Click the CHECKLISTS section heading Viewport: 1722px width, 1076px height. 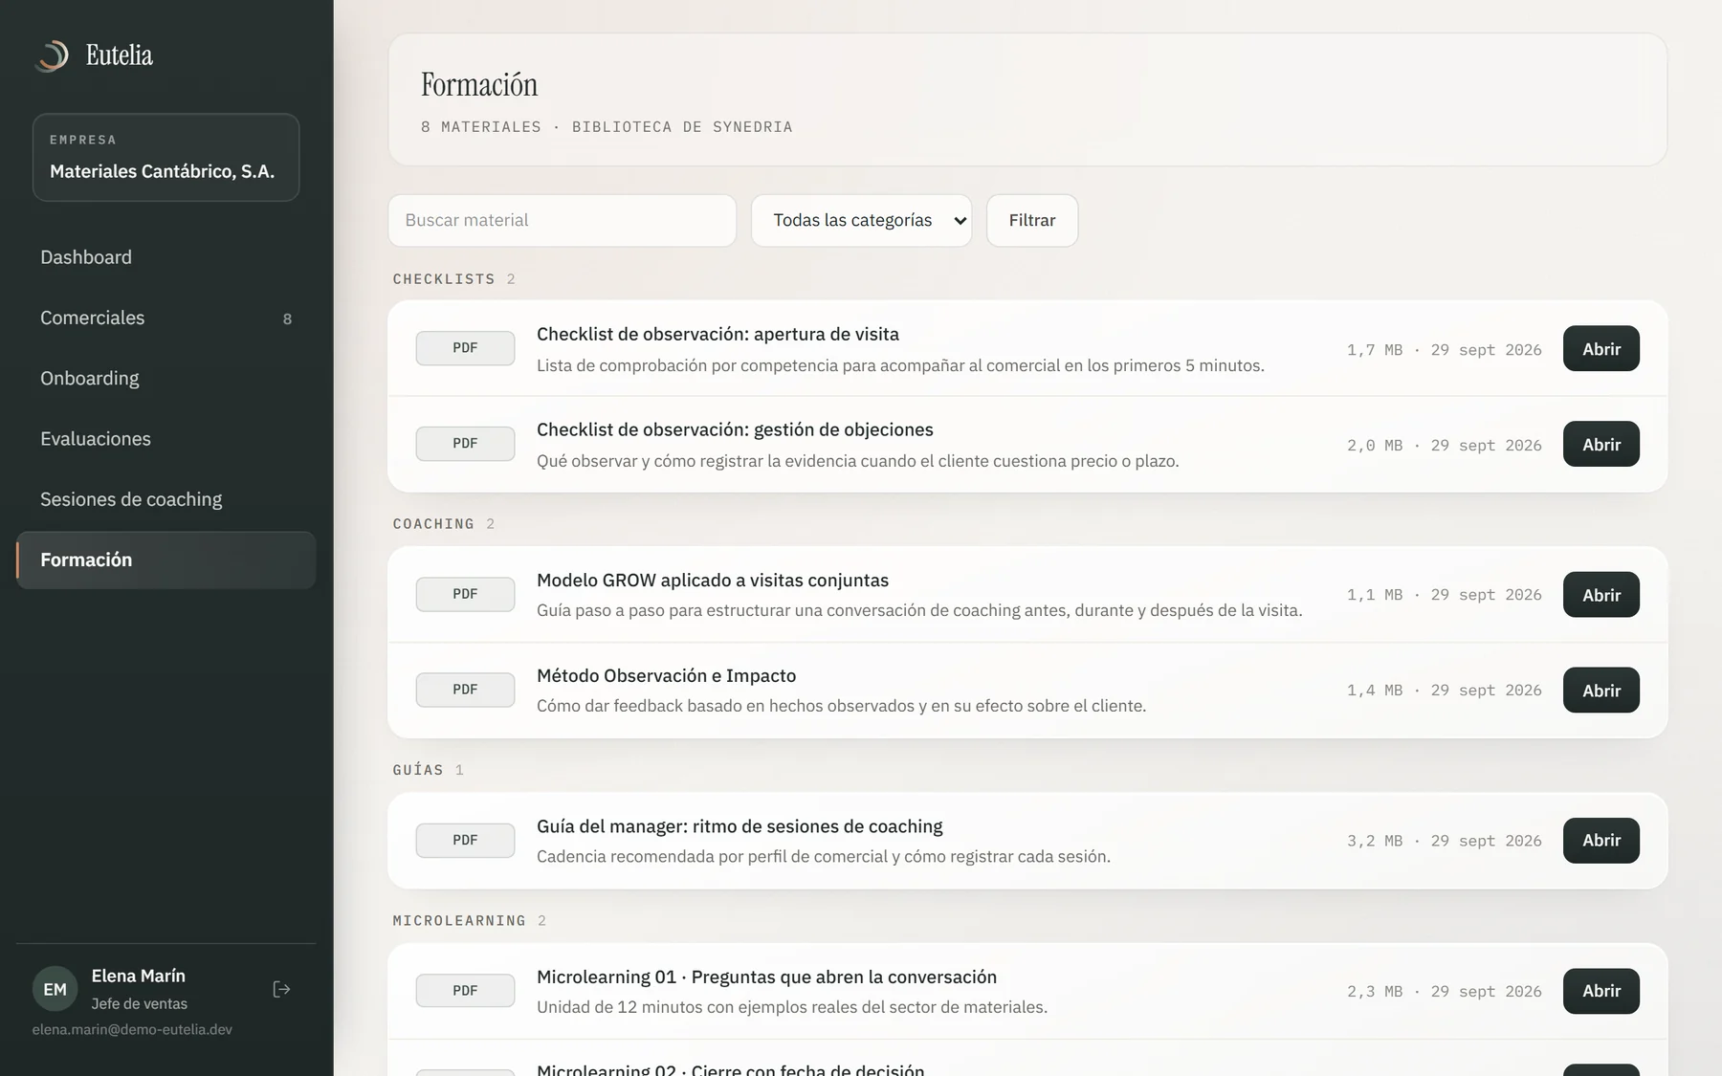[444, 279]
